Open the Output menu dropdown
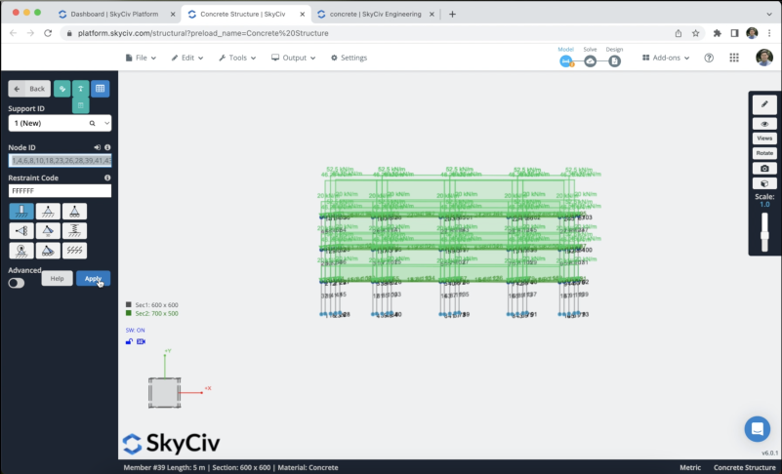Viewport: 782px width, 474px height. point(293,58)
